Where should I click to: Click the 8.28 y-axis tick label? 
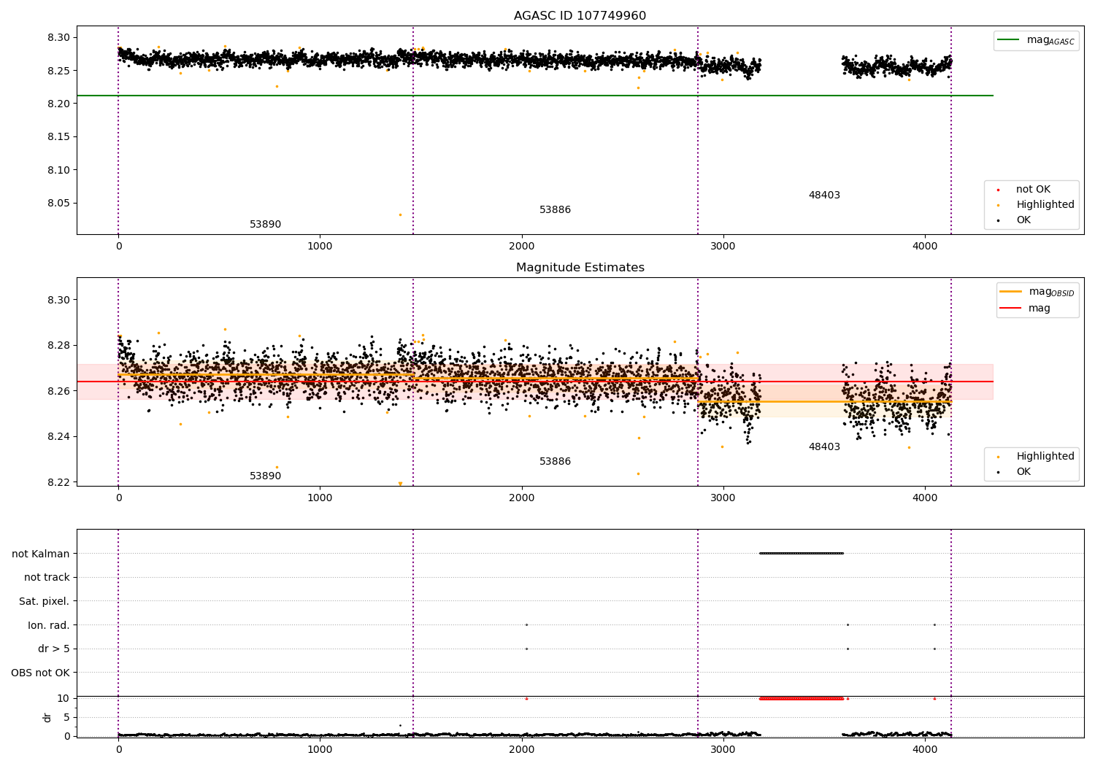(58, 346)
